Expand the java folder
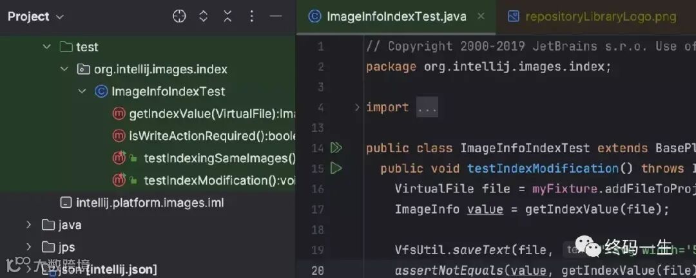The image size is (696, 278). [29, 225]
